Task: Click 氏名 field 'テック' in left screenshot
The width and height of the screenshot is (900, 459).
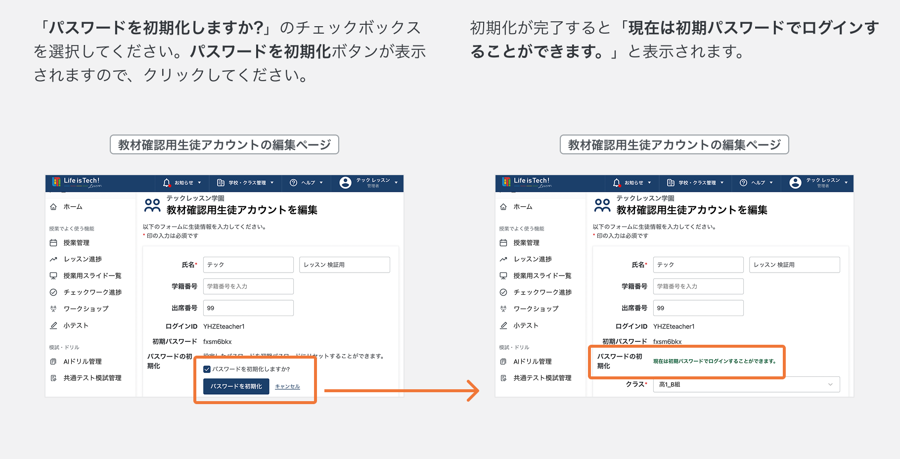Action: coord(248,265)
